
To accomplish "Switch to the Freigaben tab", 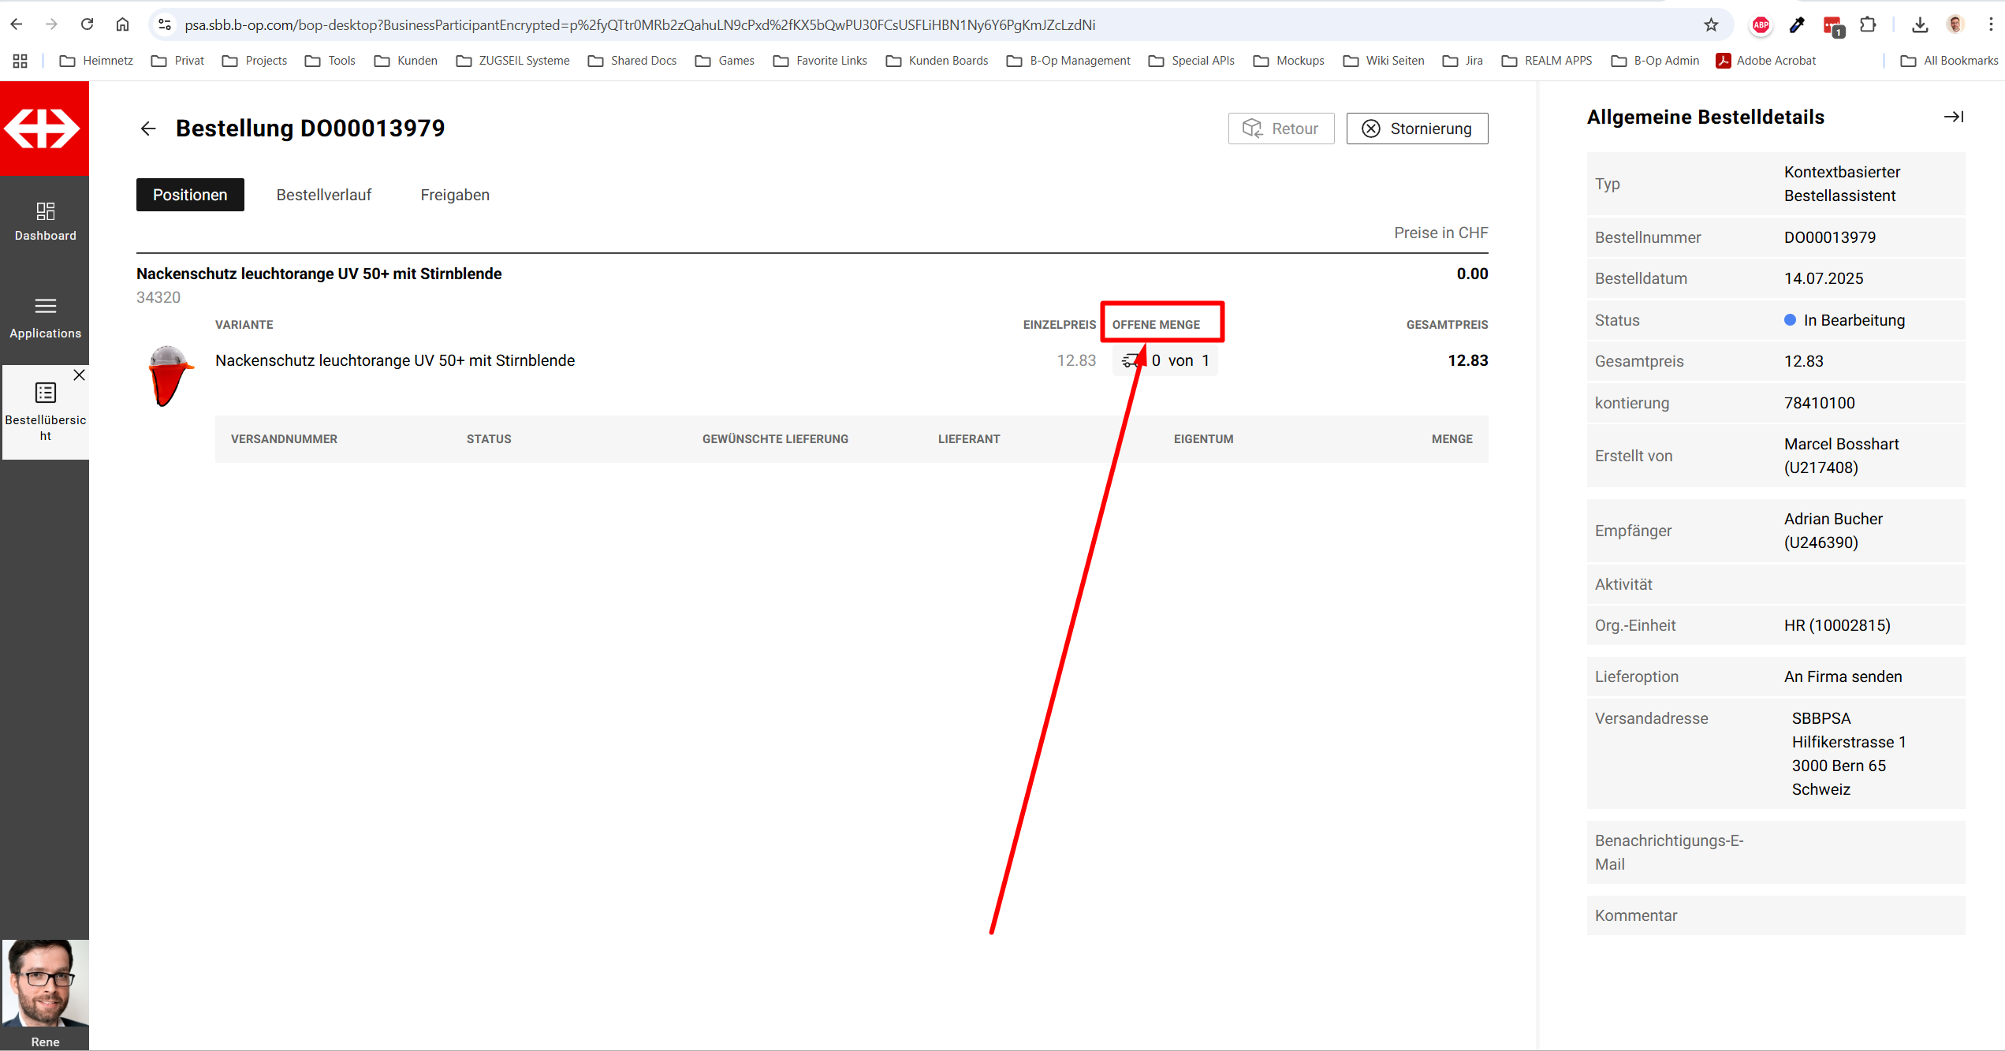I will (454, 195).
